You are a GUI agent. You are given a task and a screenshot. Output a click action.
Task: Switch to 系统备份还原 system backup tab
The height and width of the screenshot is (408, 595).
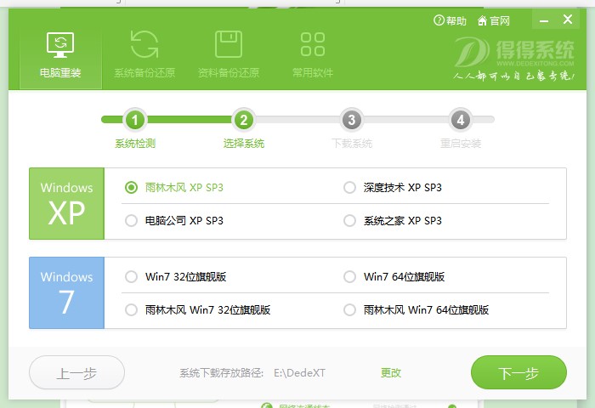point(144,55)
